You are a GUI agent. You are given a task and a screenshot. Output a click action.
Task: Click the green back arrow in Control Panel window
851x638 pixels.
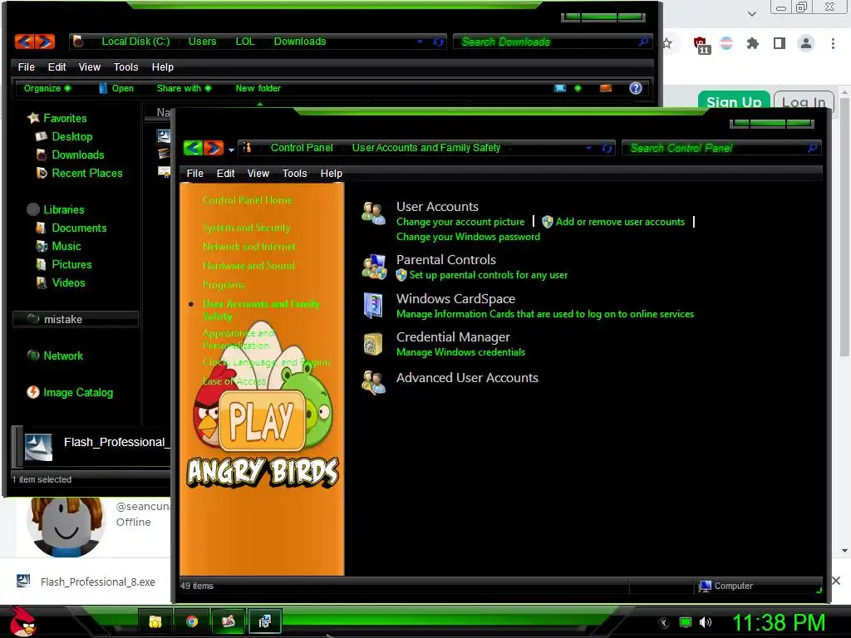pos(193,147)
